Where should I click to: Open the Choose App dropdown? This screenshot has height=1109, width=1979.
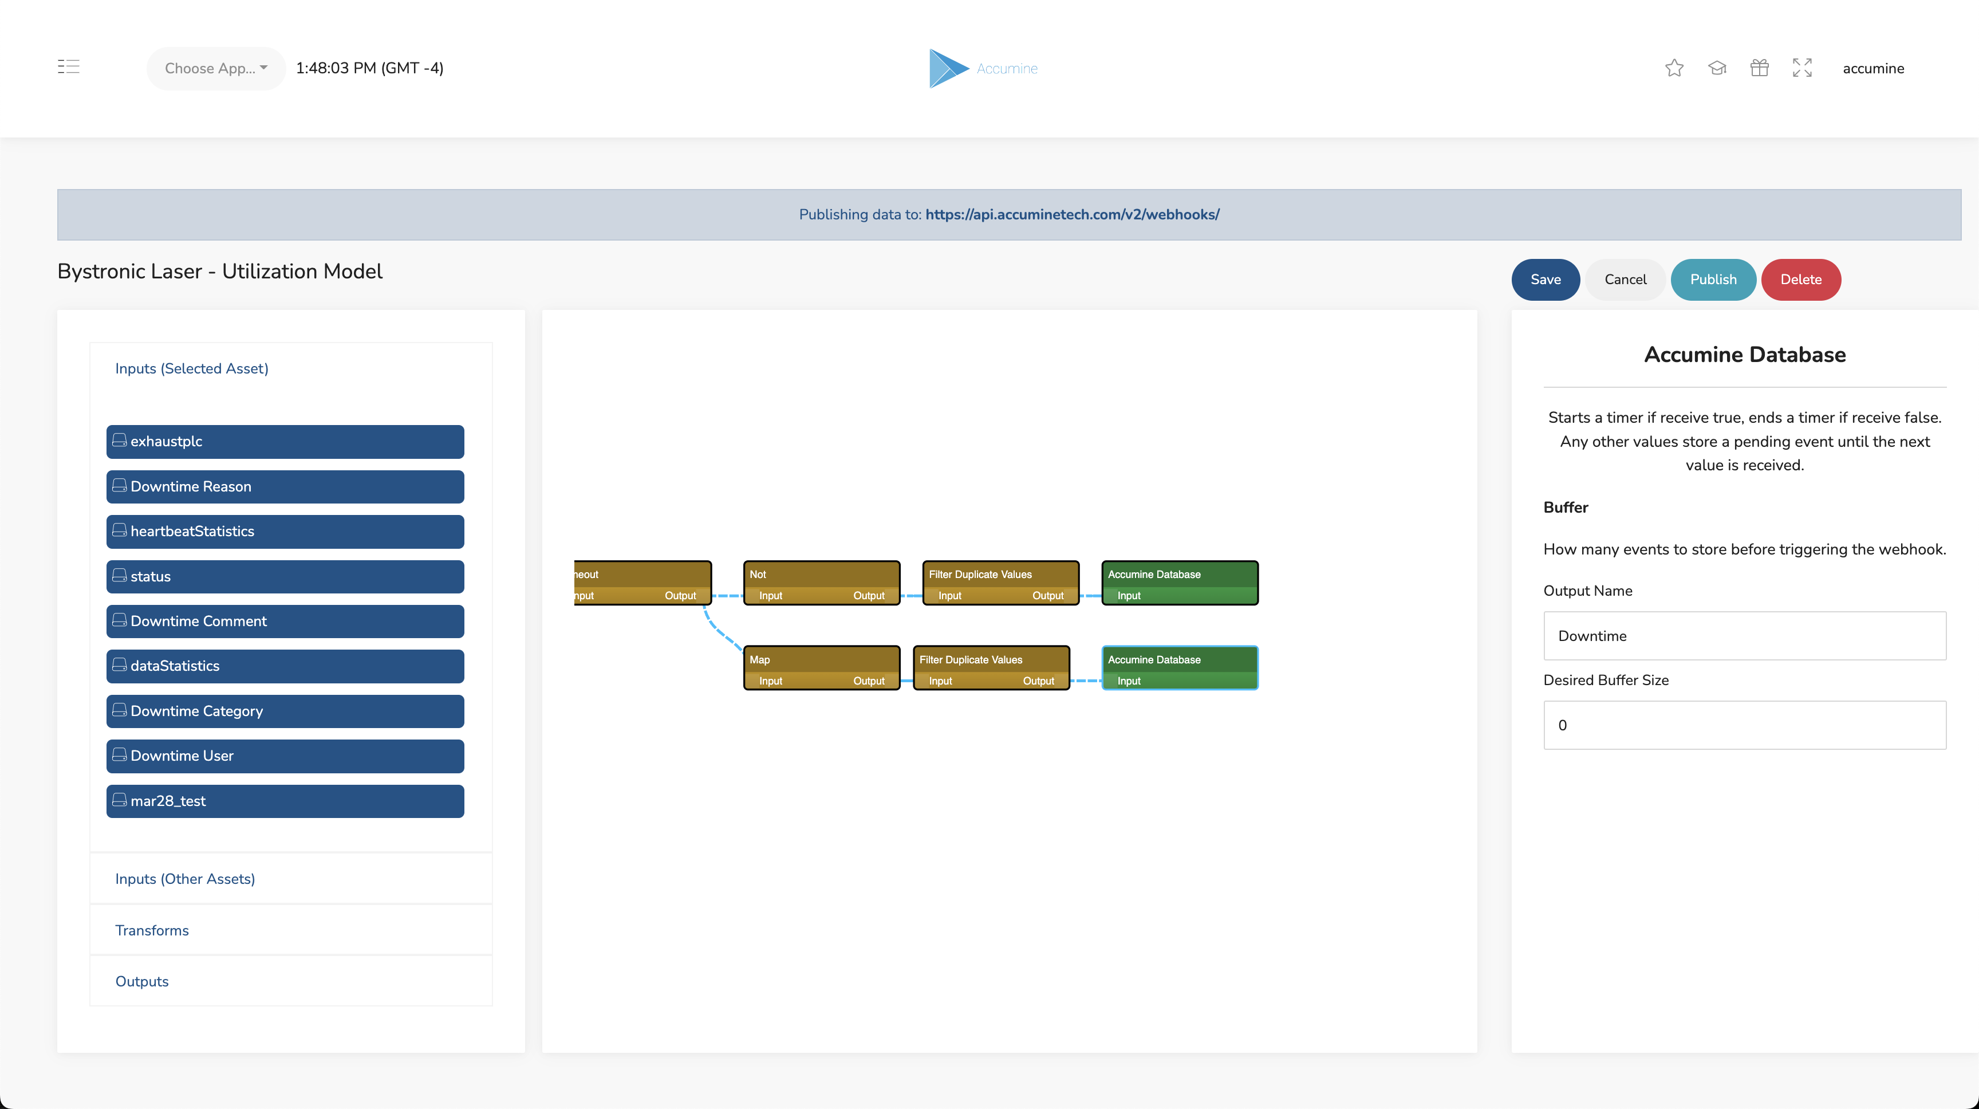click(x=216, y=68)
